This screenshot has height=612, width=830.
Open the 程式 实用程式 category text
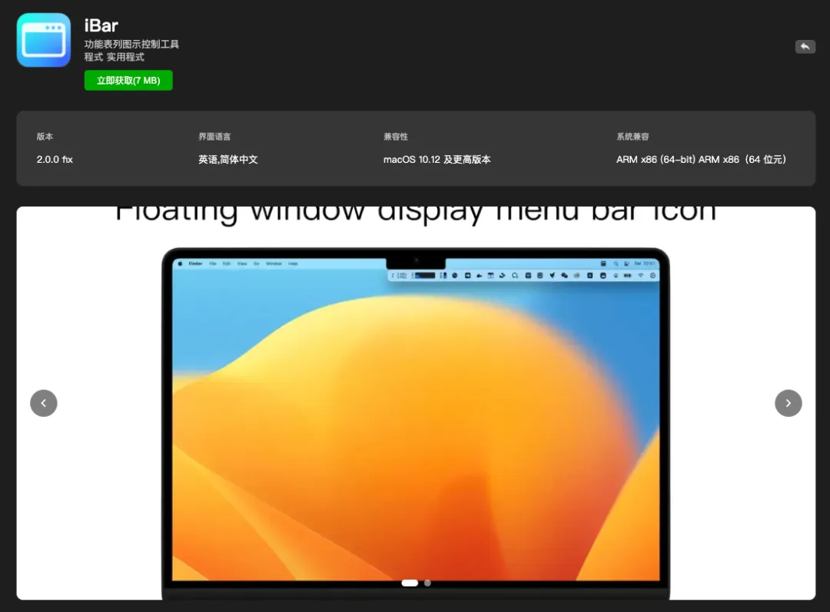point(114,57)
